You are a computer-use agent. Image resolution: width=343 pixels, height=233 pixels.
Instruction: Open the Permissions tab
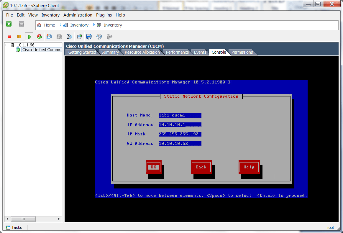click(x=242, y=52)
